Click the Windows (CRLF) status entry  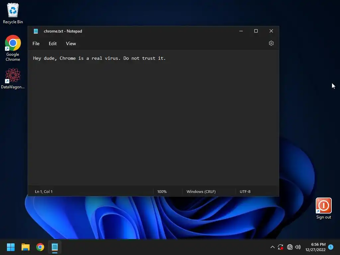coord(201,192)
